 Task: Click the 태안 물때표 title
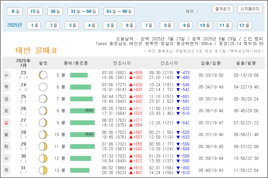[x=37, y=50]
